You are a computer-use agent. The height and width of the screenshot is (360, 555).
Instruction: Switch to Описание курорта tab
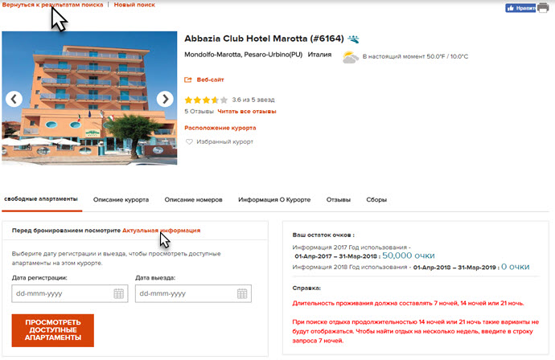(121, 200)
